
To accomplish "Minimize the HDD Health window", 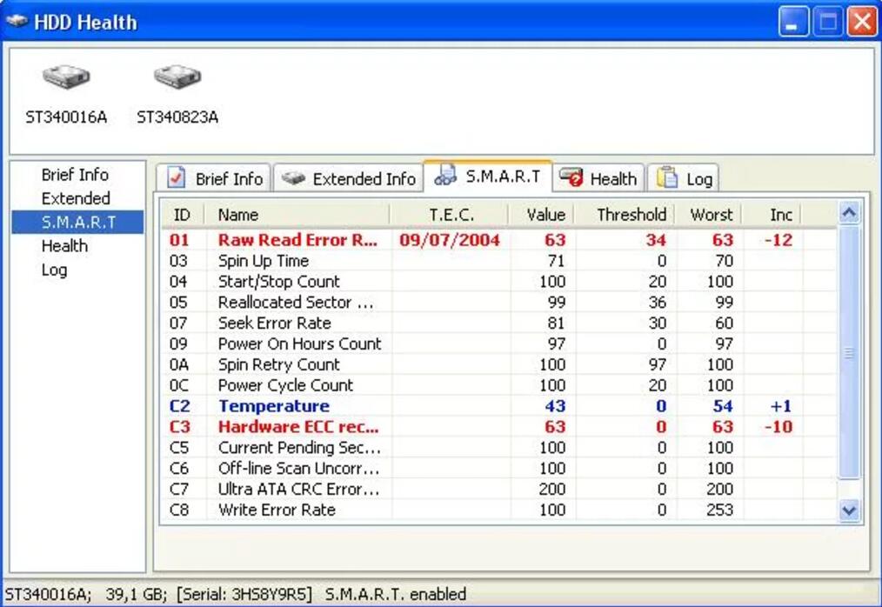I will point(792,22).
